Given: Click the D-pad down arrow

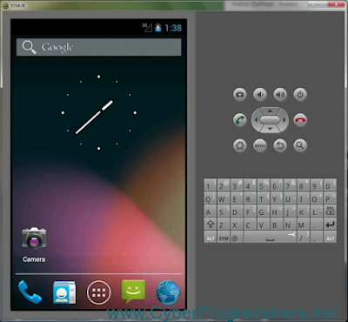Looking at the screenshot, I should pyautogui.click(x=270, y=129).
